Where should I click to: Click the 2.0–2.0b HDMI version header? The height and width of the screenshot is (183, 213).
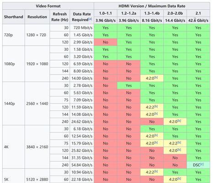[x=175, y=13]
